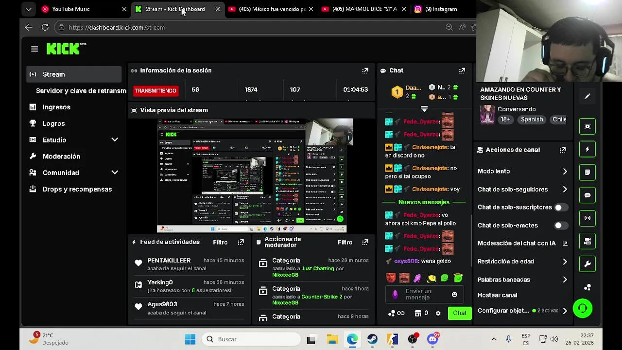Click the chat bubble icon in right sidebar
Image resolution: width=622 pixels, height=350 pixels.
(x=587, y=195)
